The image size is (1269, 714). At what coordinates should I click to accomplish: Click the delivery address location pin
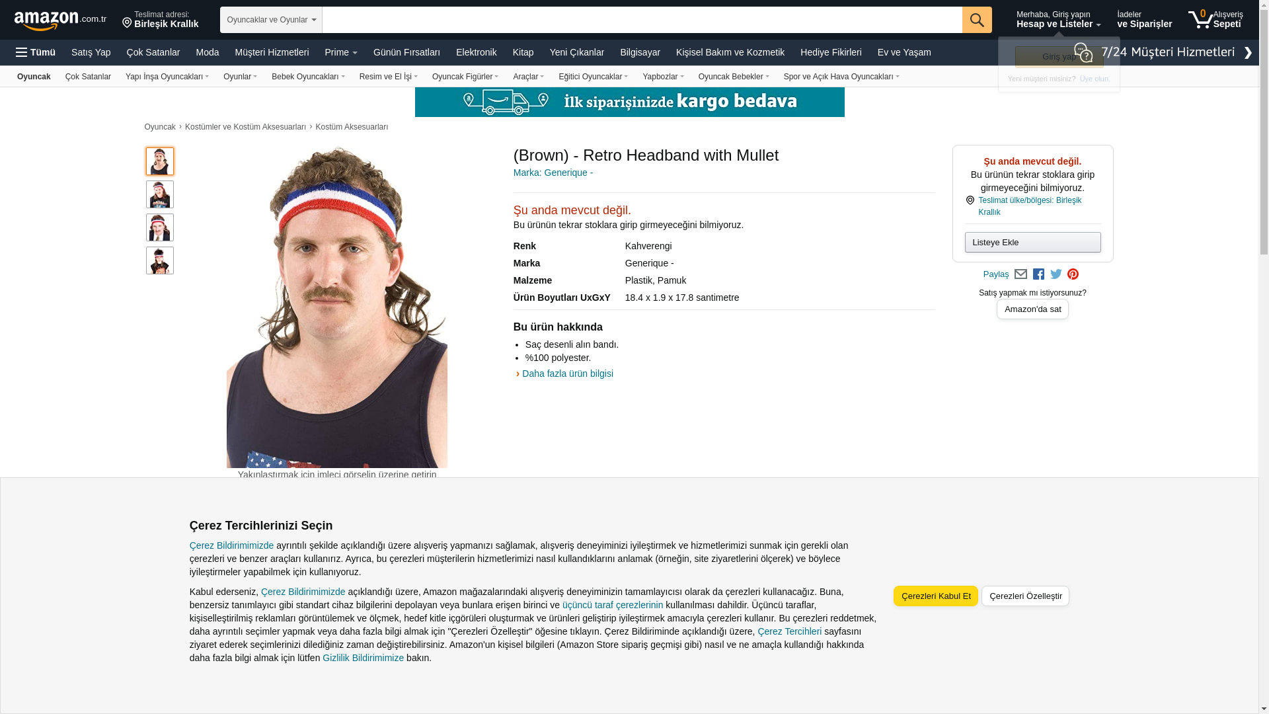(127, 23)
